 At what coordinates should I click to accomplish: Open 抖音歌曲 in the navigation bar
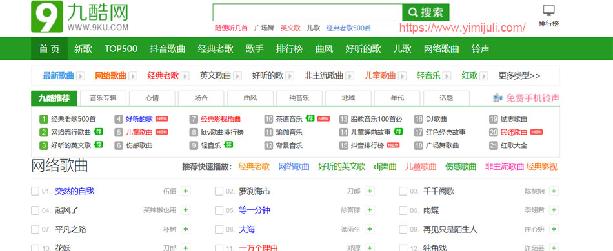pyautogui.click(x=168, y=49)
